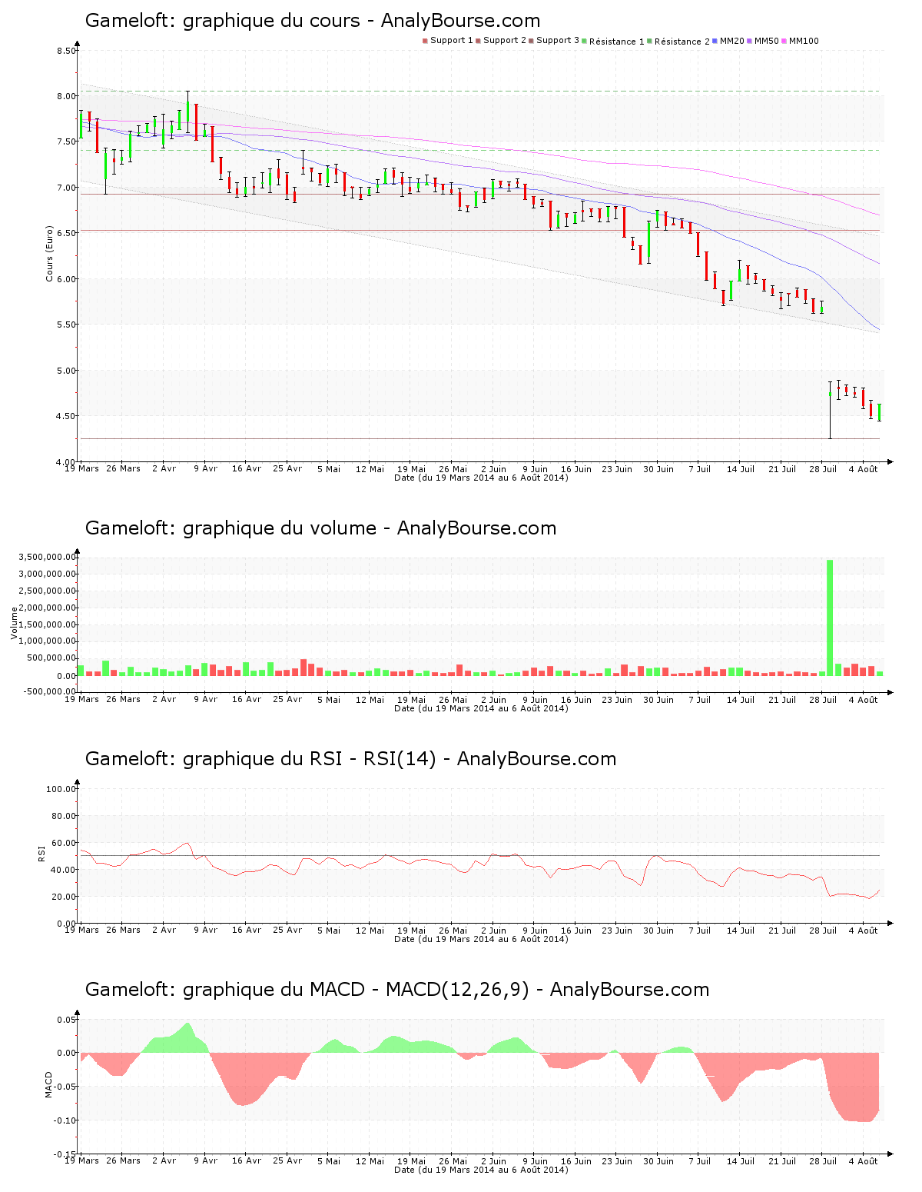Click '12 Mai' on the RSI chart axis

[370, 931]
